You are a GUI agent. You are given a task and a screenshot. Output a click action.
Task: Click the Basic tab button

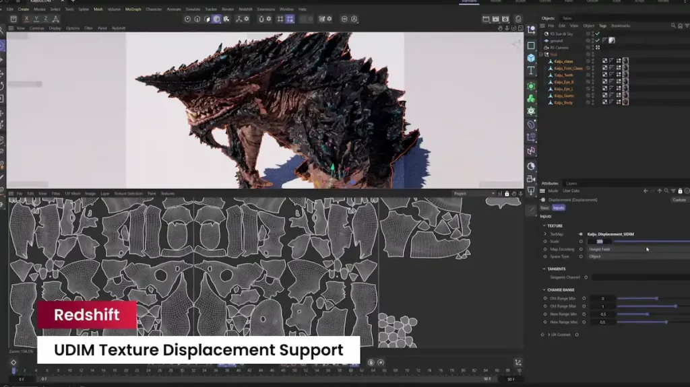544,208
